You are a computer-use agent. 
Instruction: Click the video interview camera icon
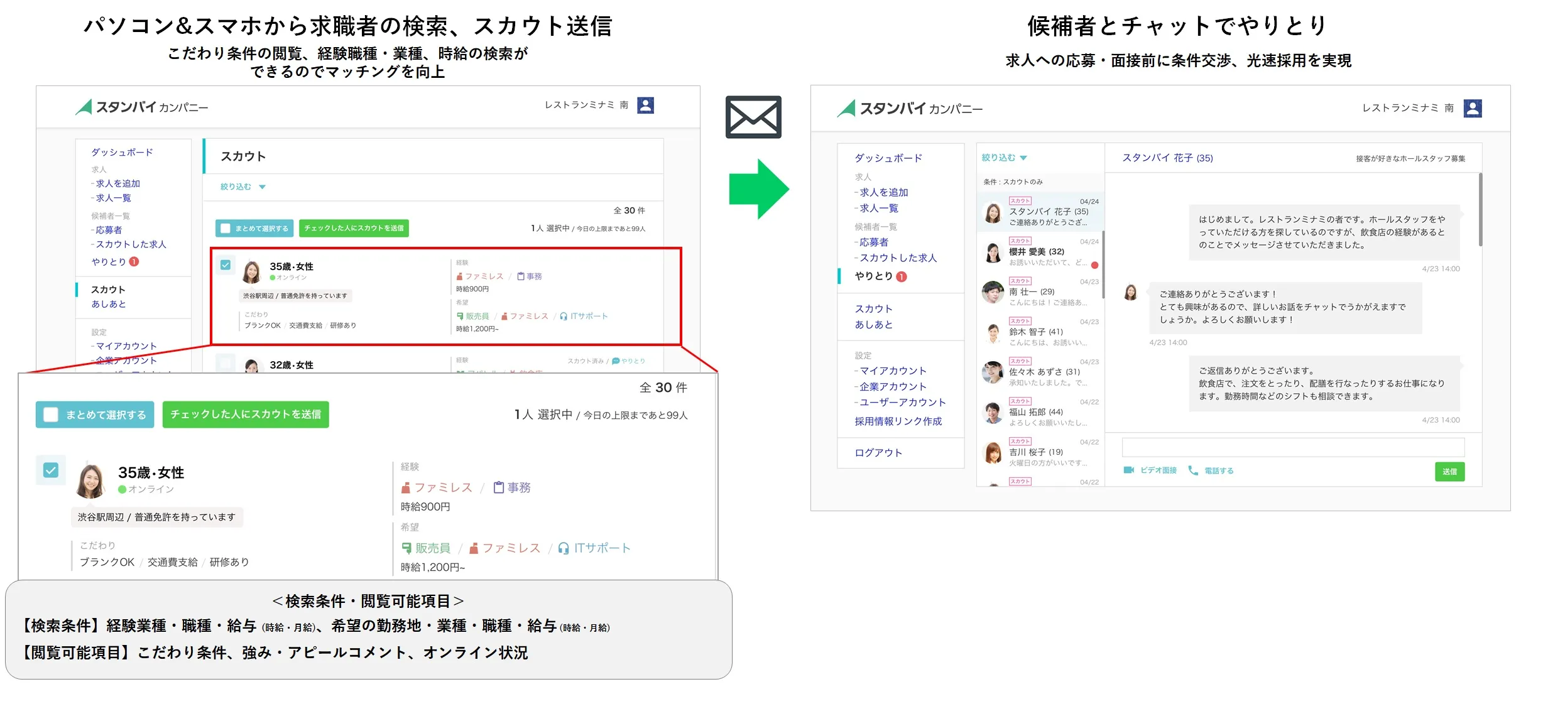tap(1128, 470)
